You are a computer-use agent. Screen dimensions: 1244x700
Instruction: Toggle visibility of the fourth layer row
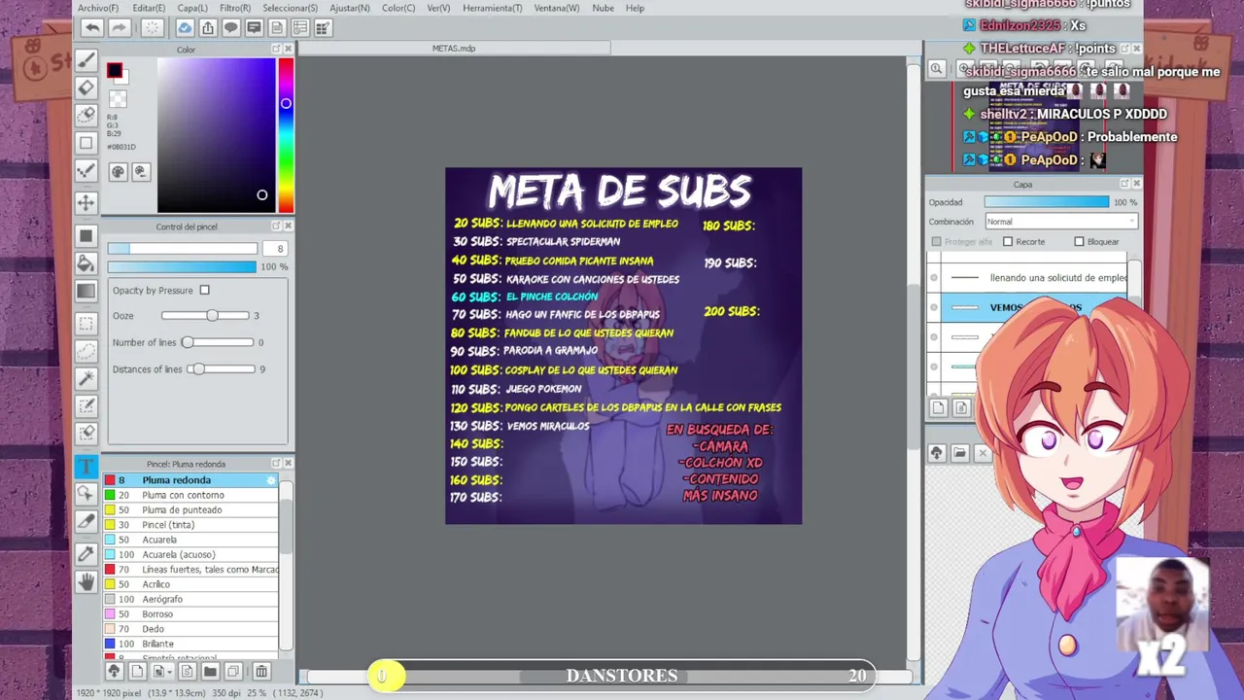coord(934,367)
